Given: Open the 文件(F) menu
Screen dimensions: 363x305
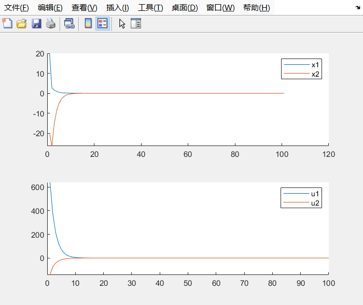Looking at the screenshot, I should [17, 8].
